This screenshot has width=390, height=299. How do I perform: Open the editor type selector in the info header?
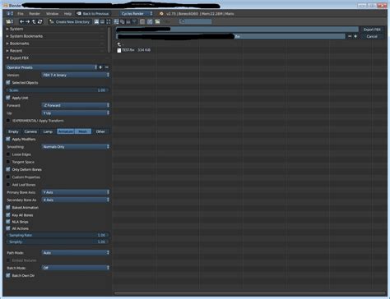point(10,13)
